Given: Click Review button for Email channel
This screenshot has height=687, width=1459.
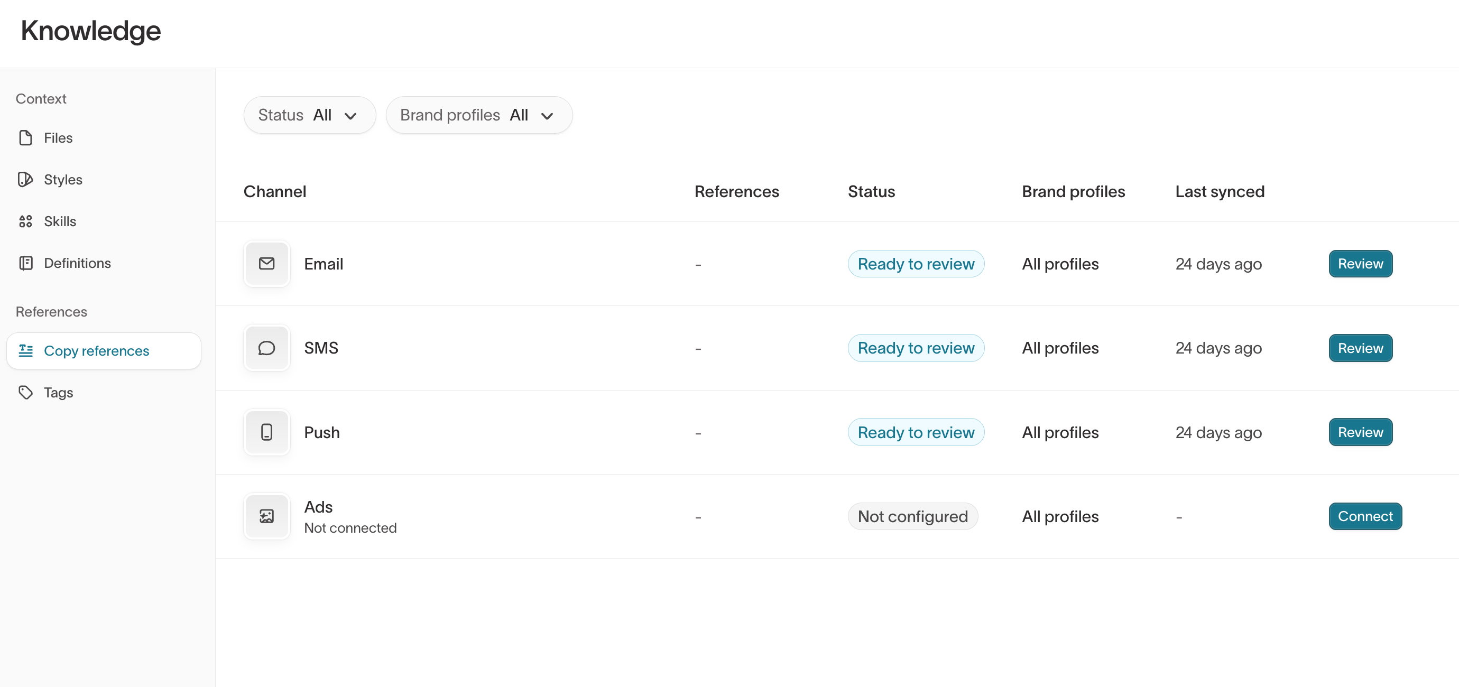Looking at the screenshot, I should click(x=1361, y=264).
